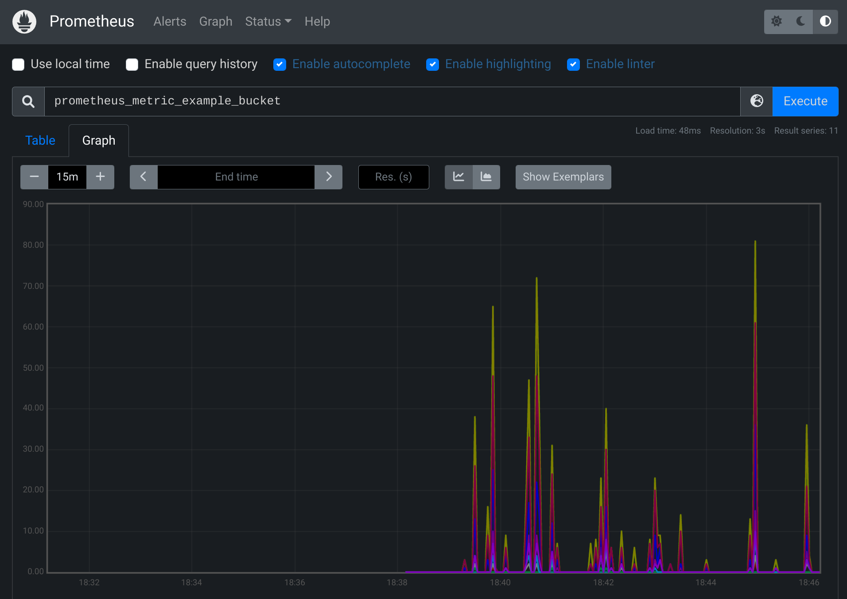This screenshot has width=847, height=599.
Task: Select the Graph panel tab
Action: pos(99,140)
